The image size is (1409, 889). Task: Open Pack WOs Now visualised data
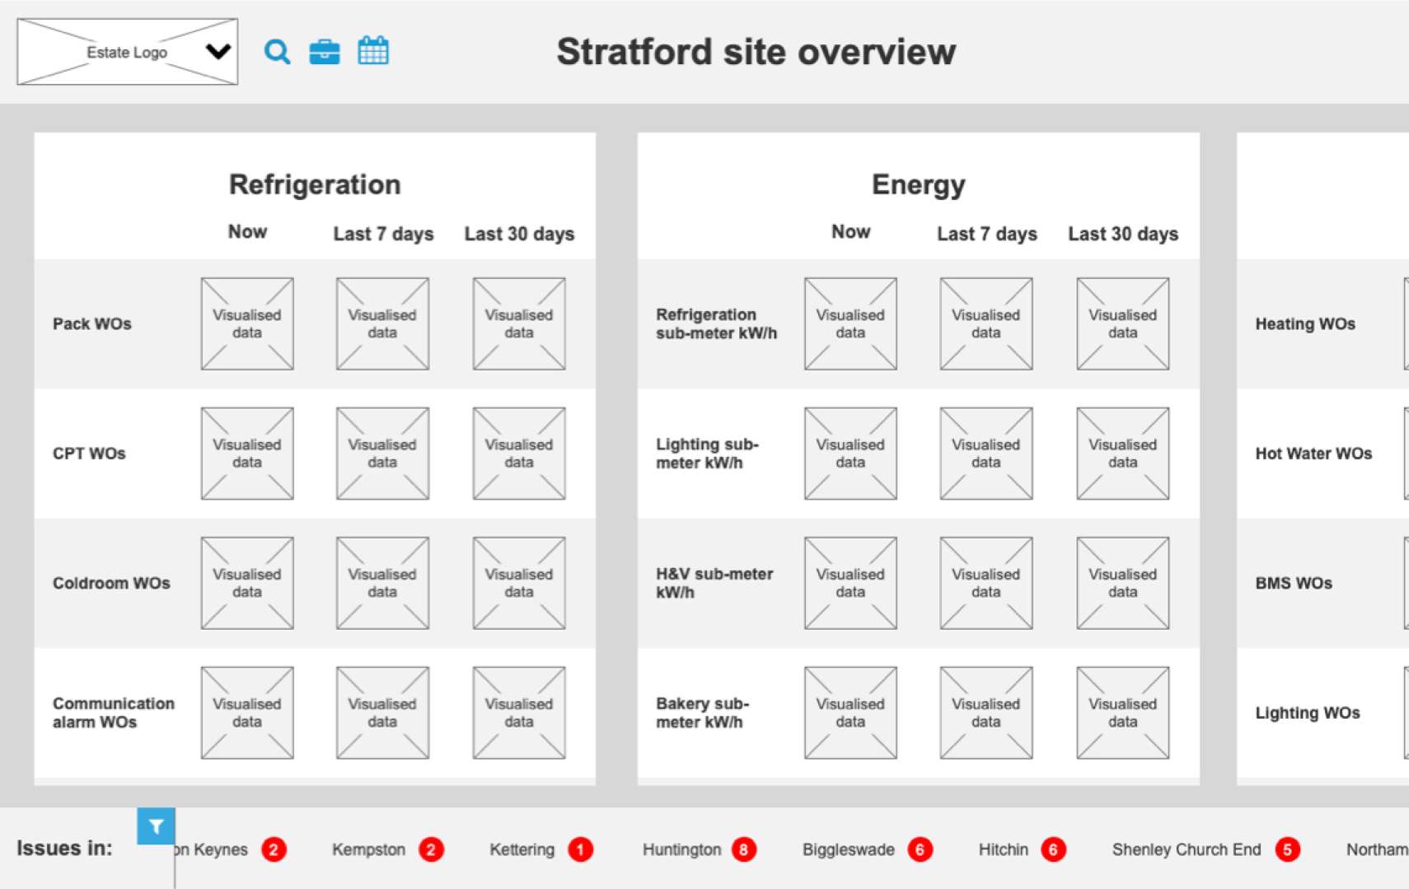pos(247,323)
